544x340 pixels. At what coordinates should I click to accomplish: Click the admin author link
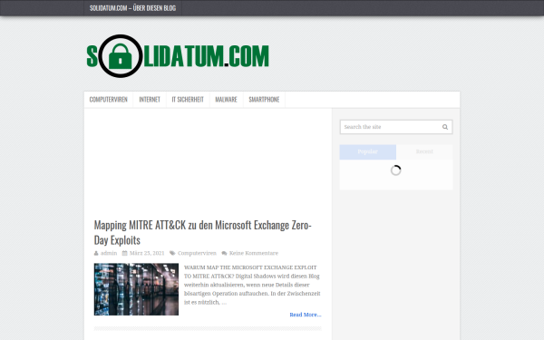[109, 253]
